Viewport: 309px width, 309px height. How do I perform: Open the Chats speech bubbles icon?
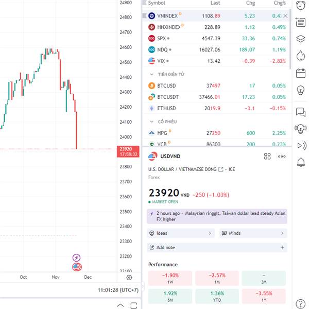click(301, 112)
